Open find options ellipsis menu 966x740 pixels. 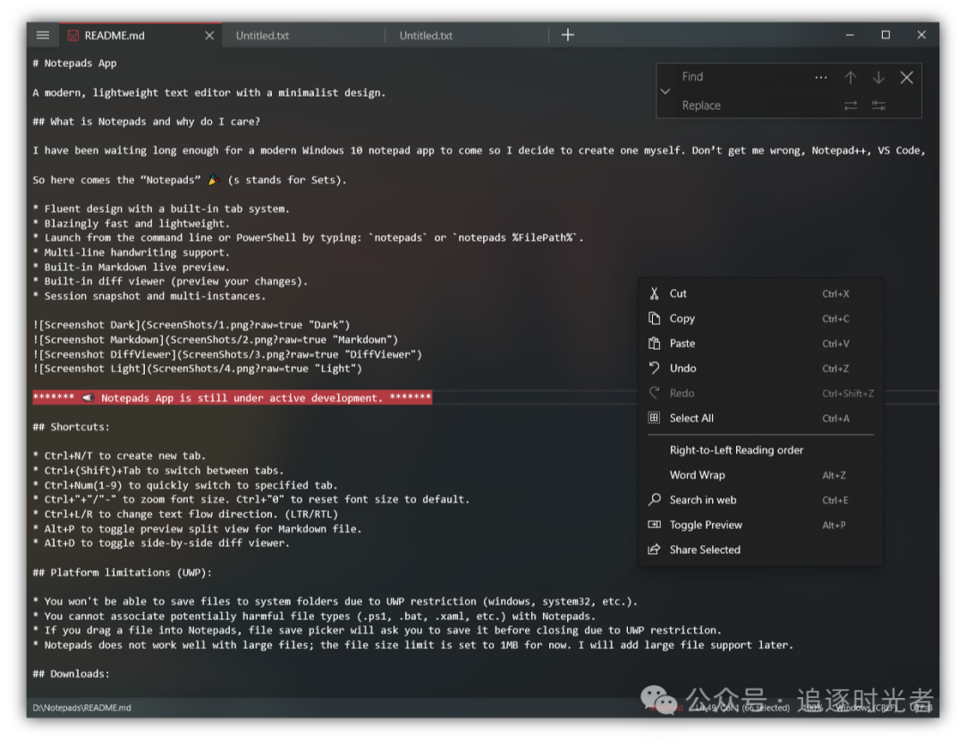point(820,77)
